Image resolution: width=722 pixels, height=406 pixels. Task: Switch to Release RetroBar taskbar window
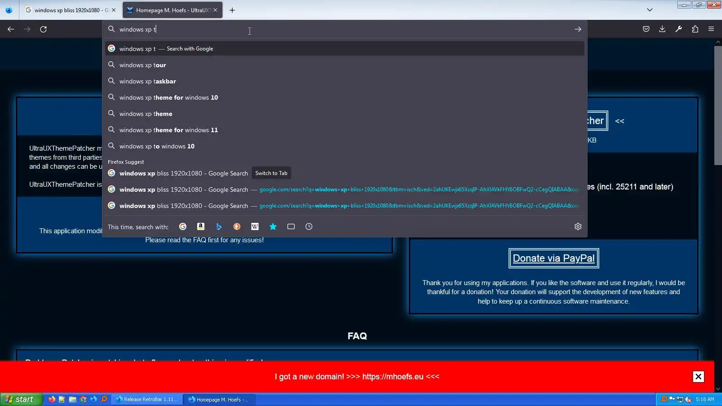[147, 399]
